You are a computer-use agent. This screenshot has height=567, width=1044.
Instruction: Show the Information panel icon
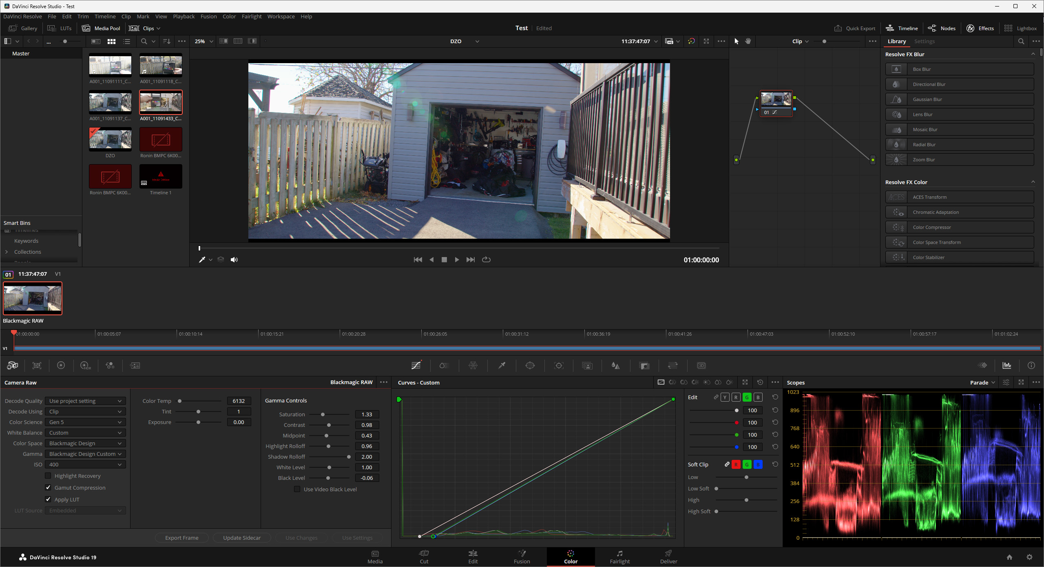1031,365
